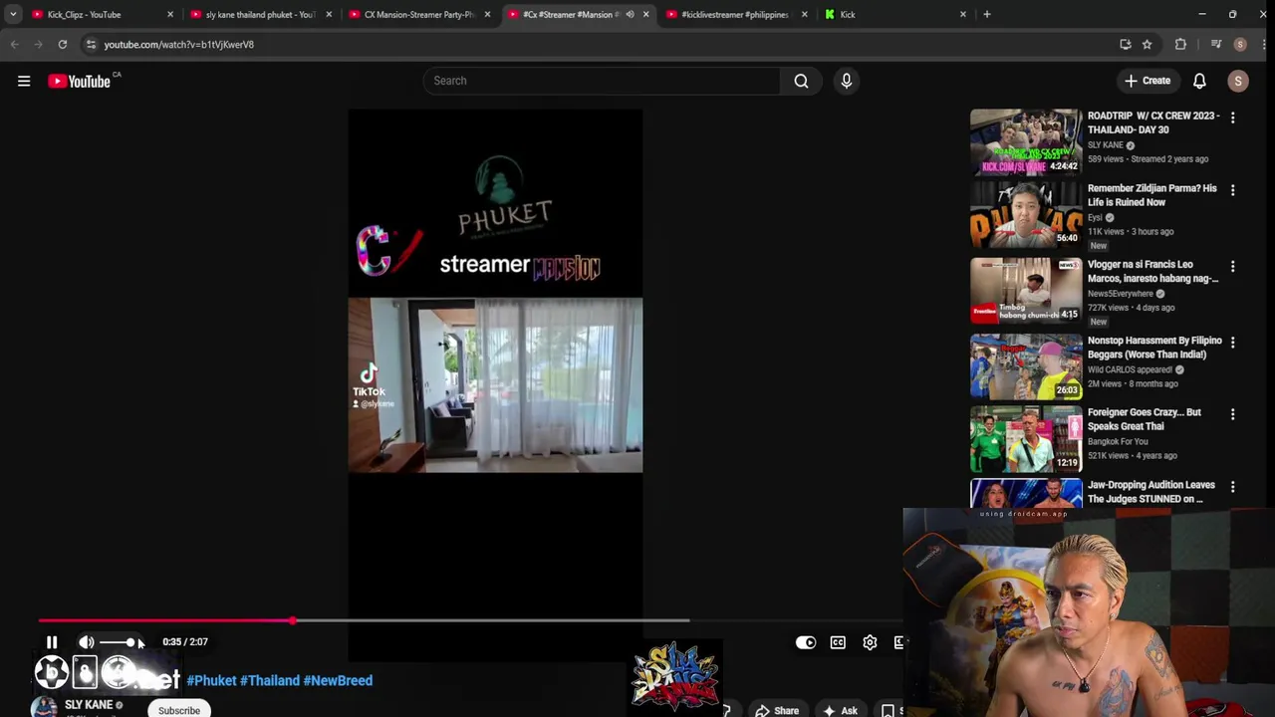Focus the YouTube search field
1275x717 pixels.
[602, 81]
